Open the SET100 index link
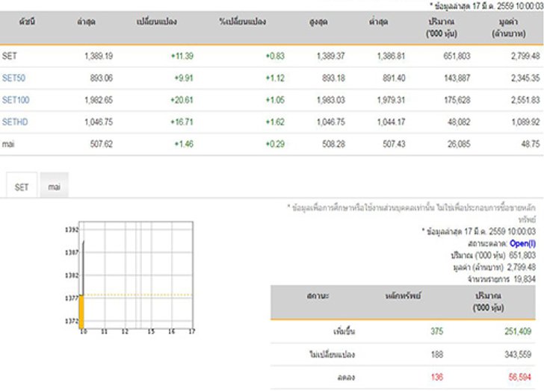544x391 pixels. (x=16, y=100)
